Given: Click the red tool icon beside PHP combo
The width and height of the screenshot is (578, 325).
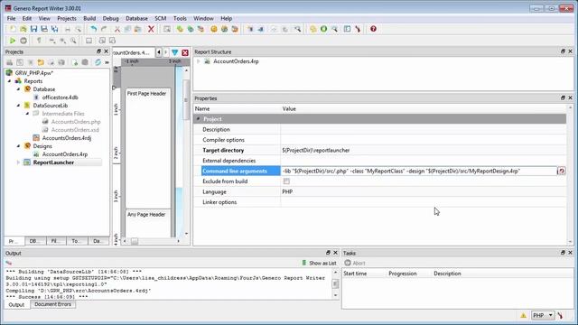Looking at the screenshot, I should pos(561,315).
